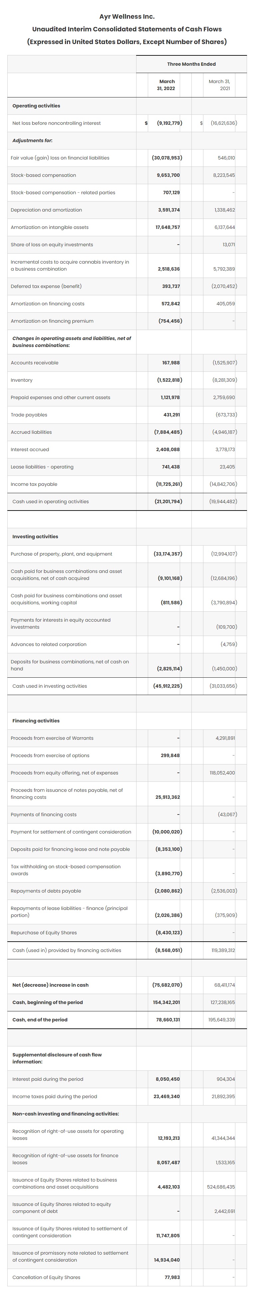Click the Net loss before noncontrolling interest label
Viewport: 254px width, 1293px height.
56,123
